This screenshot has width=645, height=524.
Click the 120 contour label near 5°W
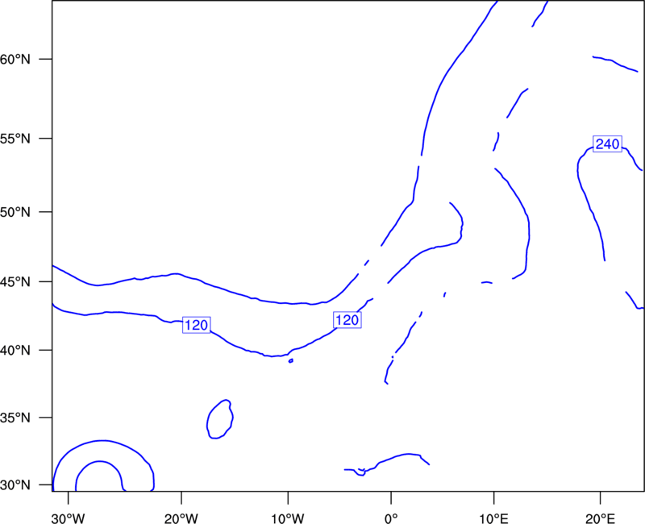[x=347, y=319]
